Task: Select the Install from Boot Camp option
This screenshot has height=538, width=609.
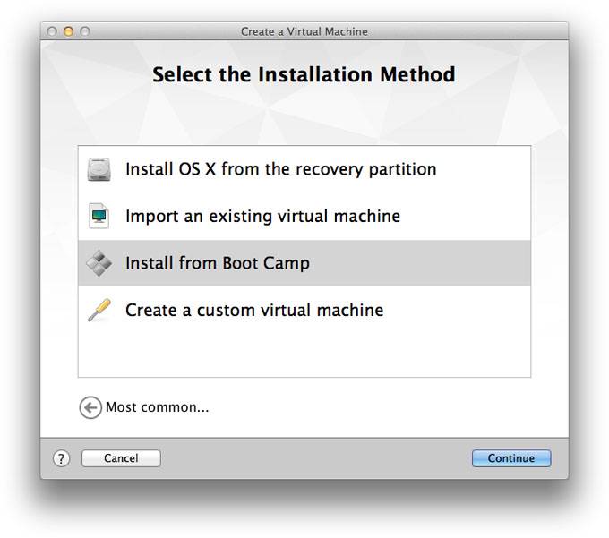Action: [304, 263]
